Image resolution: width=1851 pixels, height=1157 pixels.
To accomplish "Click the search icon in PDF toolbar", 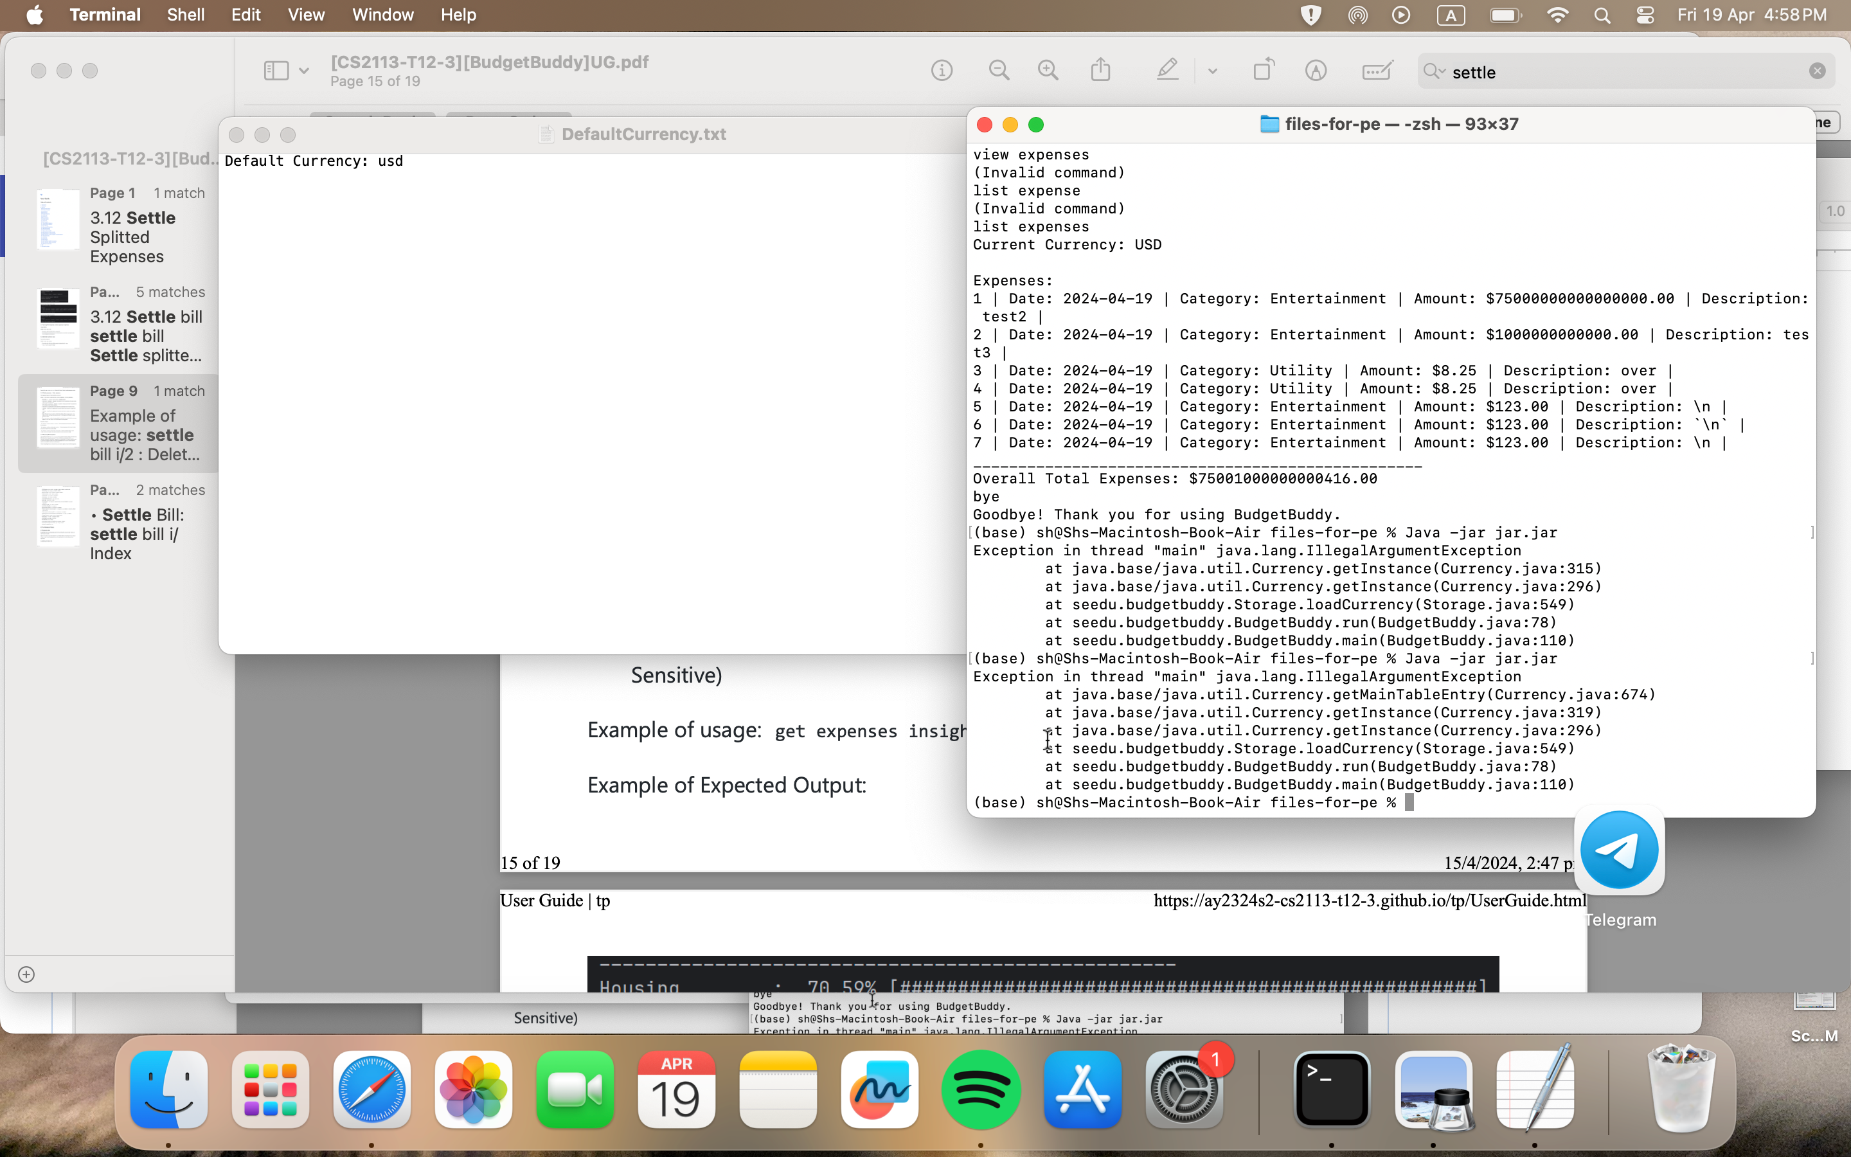I will [1431, 72].
